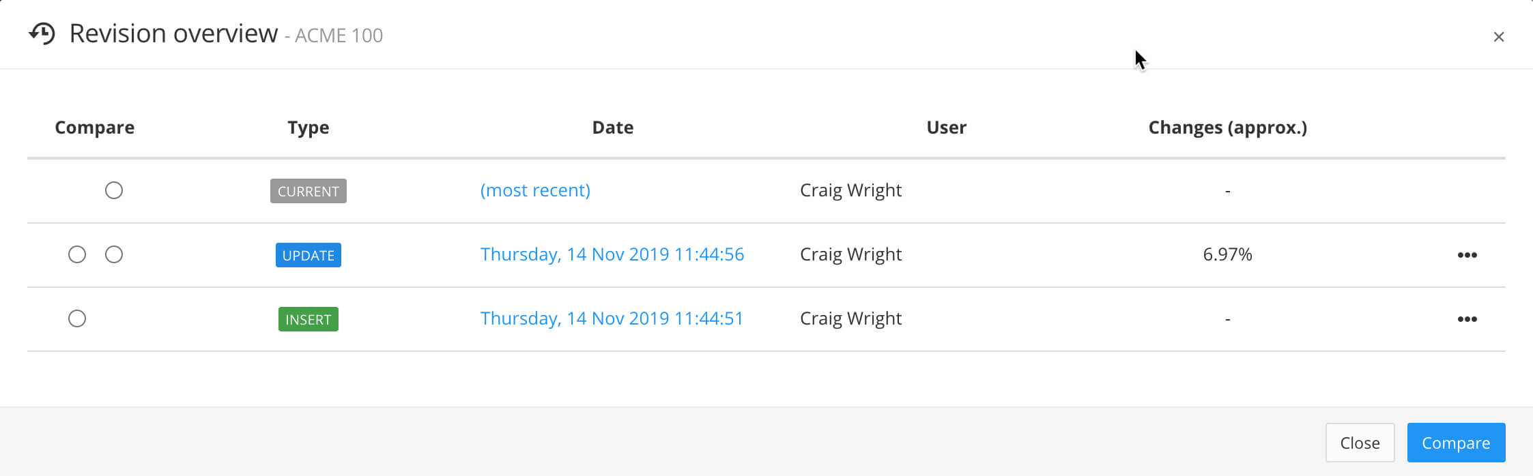
Task: Click the Date column header
Action: point(612,128)
